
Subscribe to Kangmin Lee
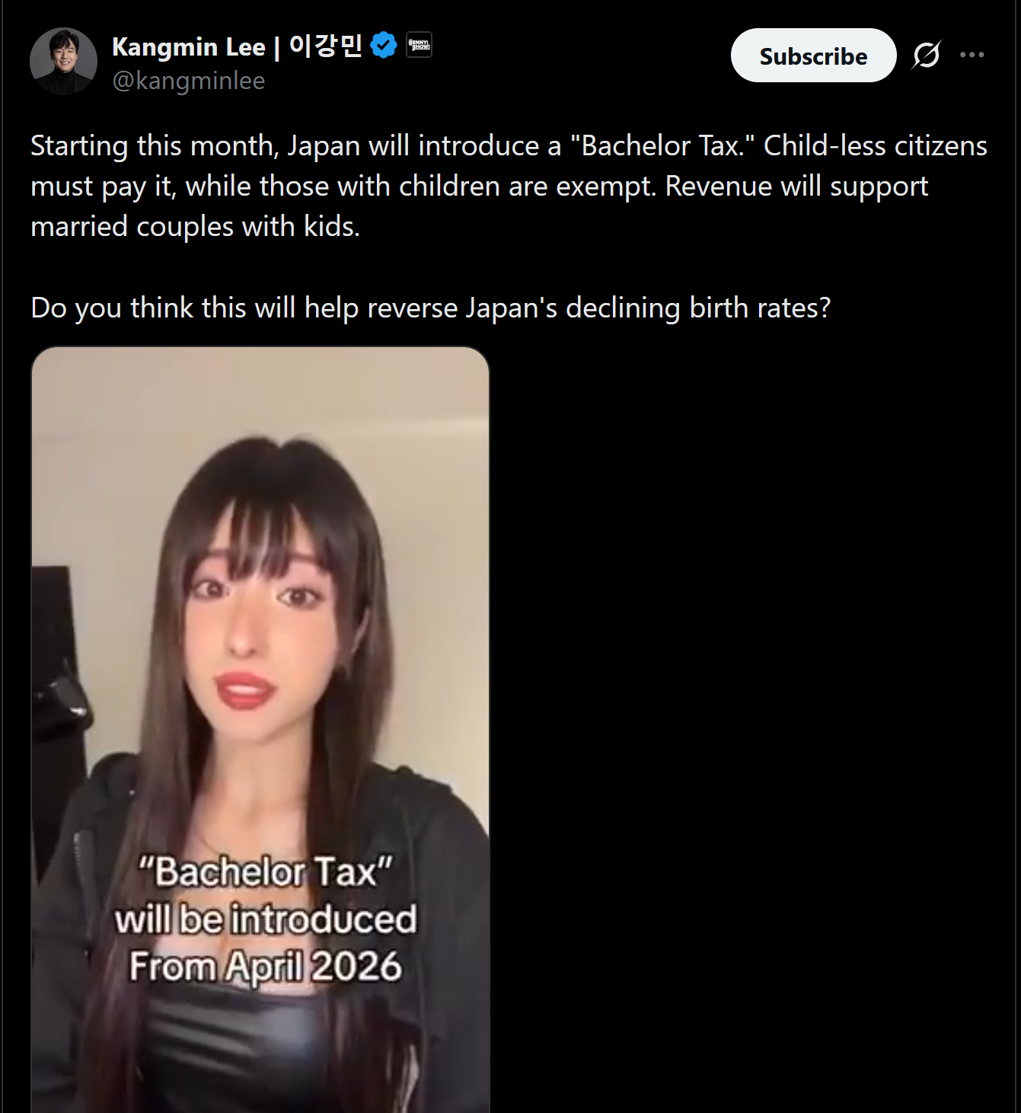[x=813, y=56]
